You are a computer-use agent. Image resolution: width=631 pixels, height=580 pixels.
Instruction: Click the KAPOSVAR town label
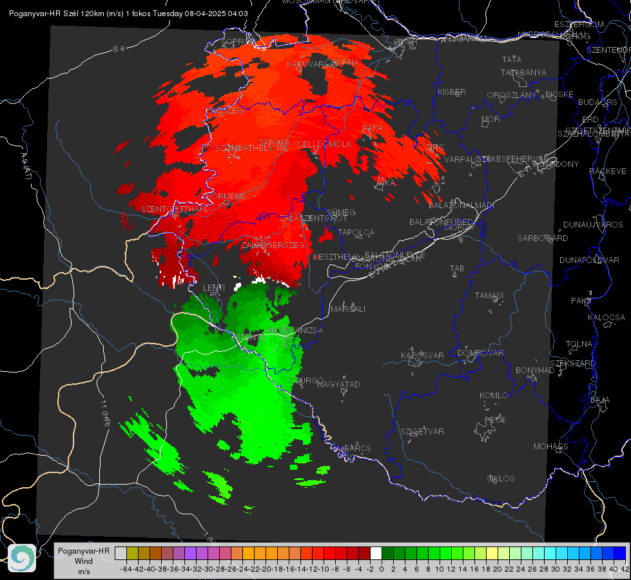point(422,355)
